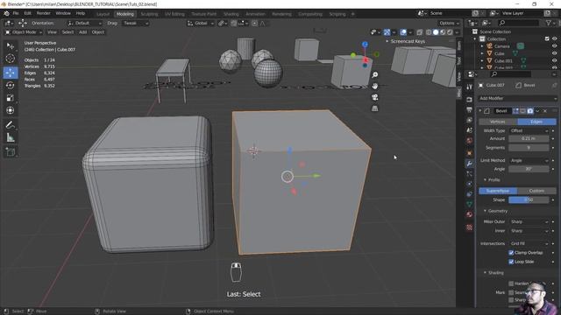Open the Intersections Grid Fill dropdown
Image resolution: width=561 pixels, height=315 pixels.
coord(529,243)
